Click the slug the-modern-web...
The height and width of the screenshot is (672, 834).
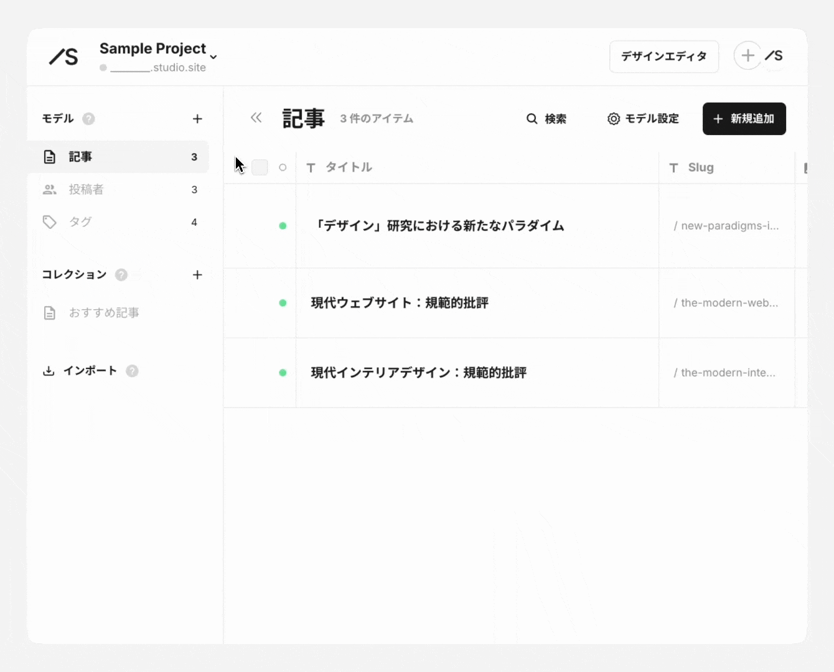[x=726, y=303]
